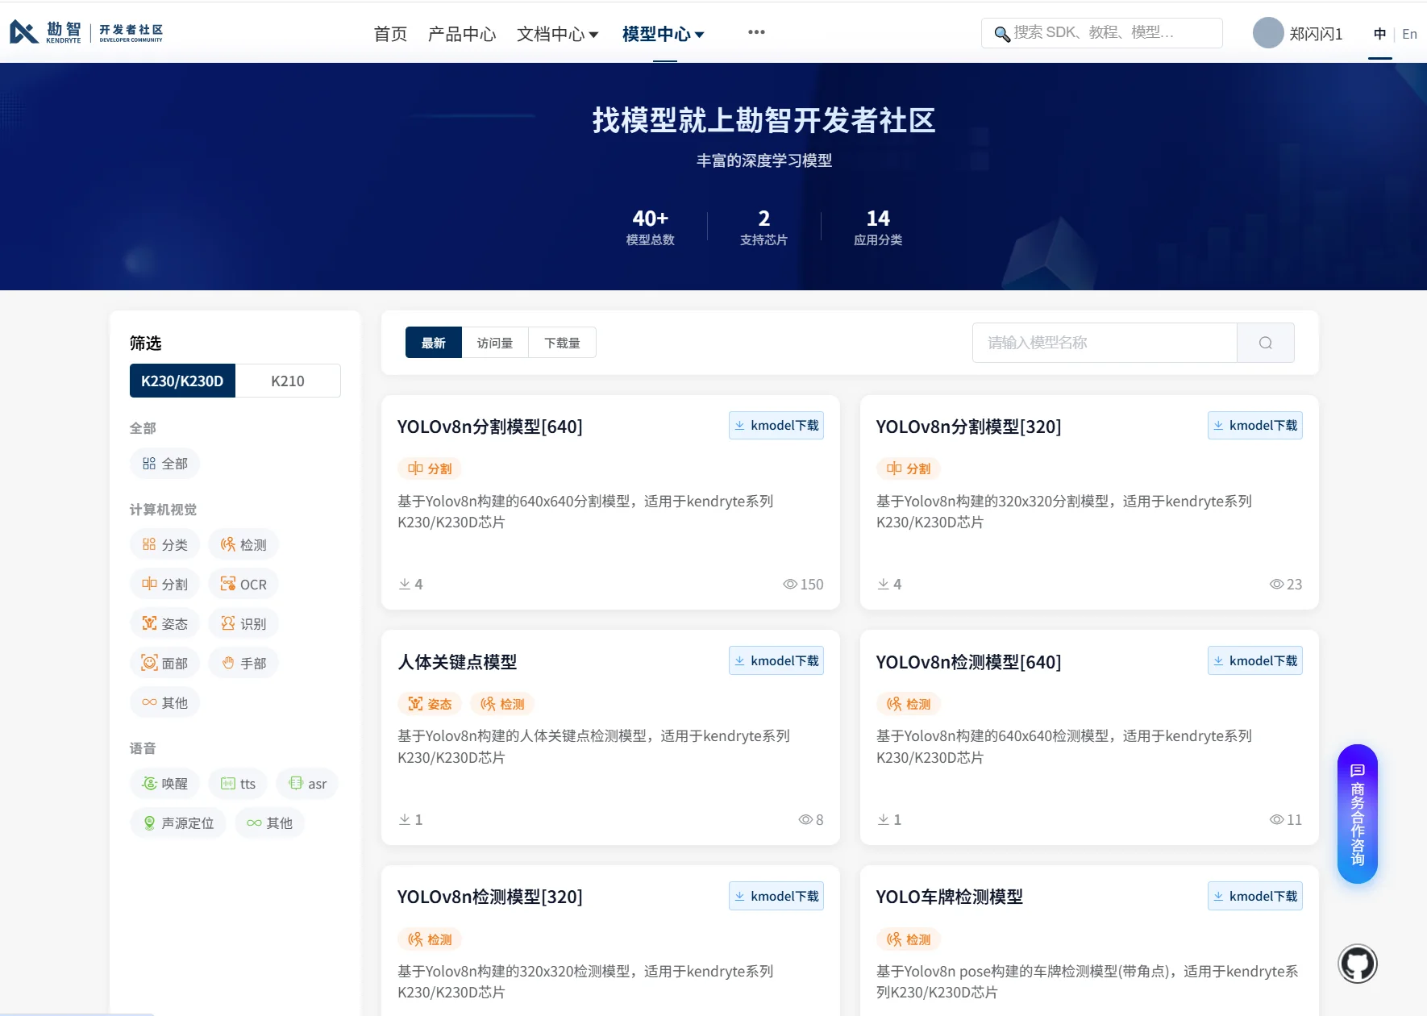The width and height of the screenshot is (1427, 1016).
Task: Switch to K230/K230D chip tab
Action: pyautogui.click(x=182, y=381)
